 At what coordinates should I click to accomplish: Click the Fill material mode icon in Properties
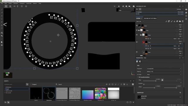137,62
